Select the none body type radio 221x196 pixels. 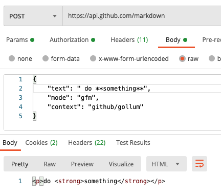pyautogui.click(x=12, y=58)
